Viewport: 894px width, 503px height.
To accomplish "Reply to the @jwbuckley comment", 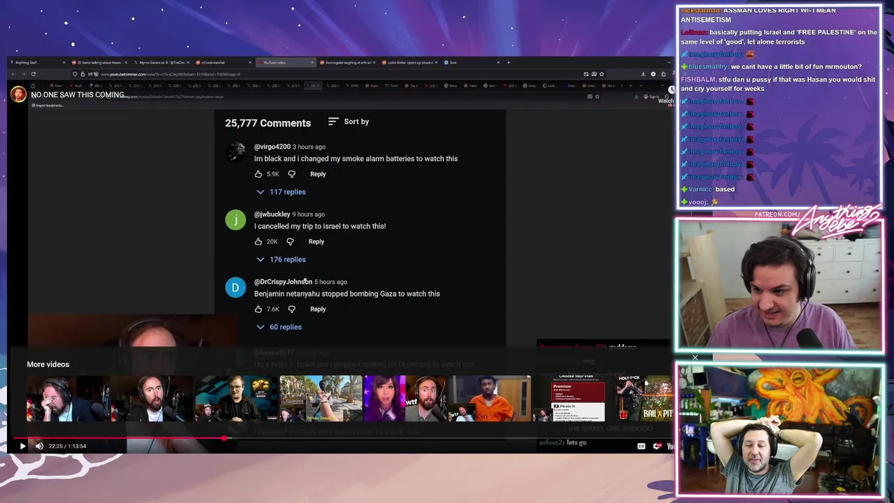I will pyautogui.click(x=316, y=242).
